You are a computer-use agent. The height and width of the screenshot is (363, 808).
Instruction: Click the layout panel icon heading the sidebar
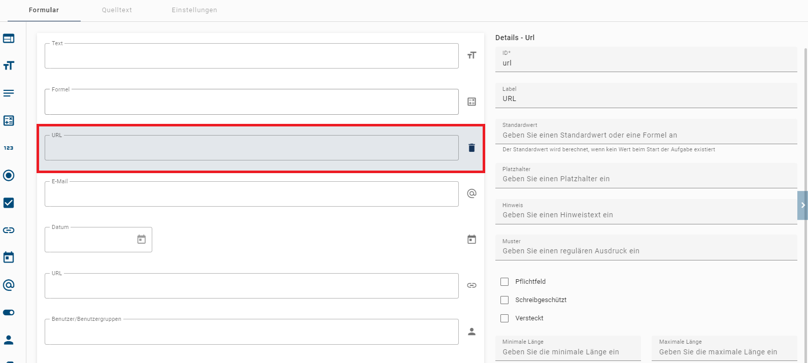coord(9,38)
